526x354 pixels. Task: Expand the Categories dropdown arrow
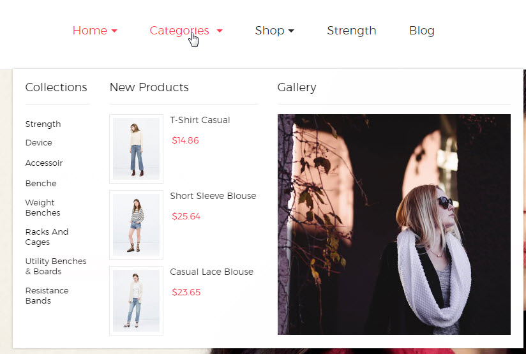pos(220,31)
